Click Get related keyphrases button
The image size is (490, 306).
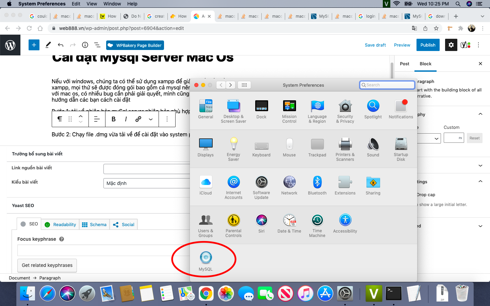47,265
